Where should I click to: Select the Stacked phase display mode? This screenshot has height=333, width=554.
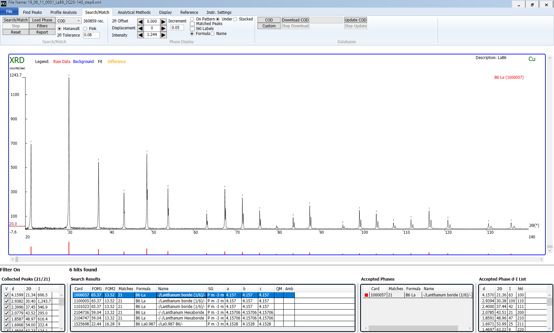pyautogui.click(x=235, y=19)
